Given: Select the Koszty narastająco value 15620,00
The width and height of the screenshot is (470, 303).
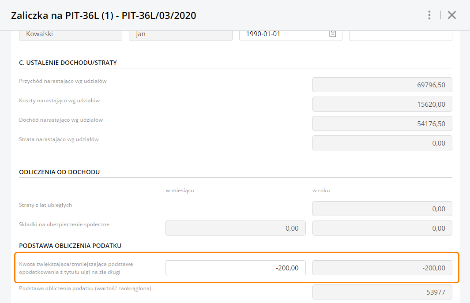Looking at the screenshot, I should pos(382,104).
